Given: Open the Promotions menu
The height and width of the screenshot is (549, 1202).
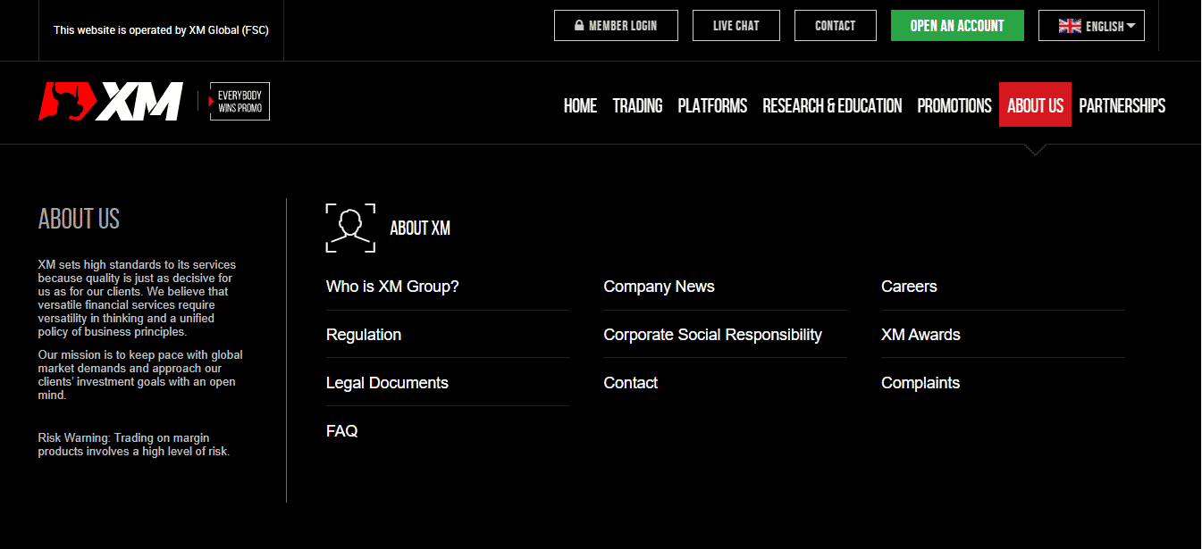Looking at the screenshot, I should pyautogui.click(x=954, y=105).
